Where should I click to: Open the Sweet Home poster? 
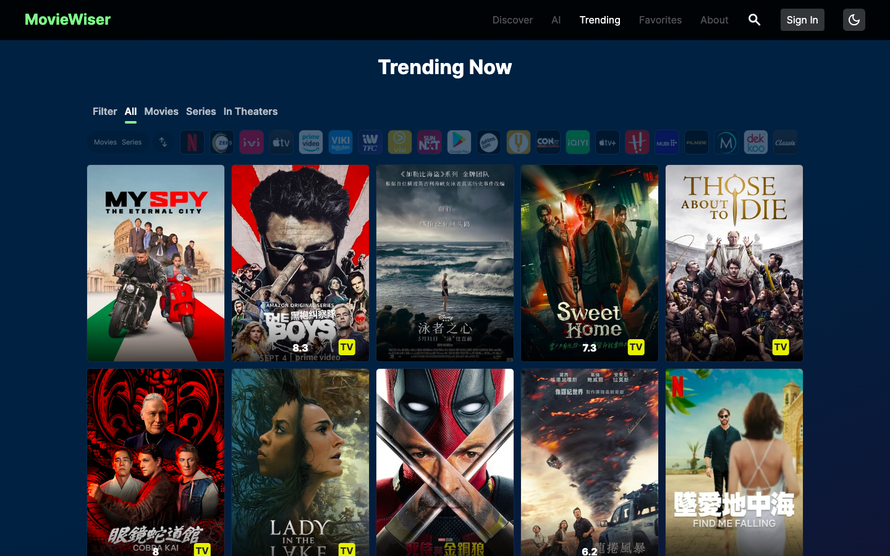[590, 263]
